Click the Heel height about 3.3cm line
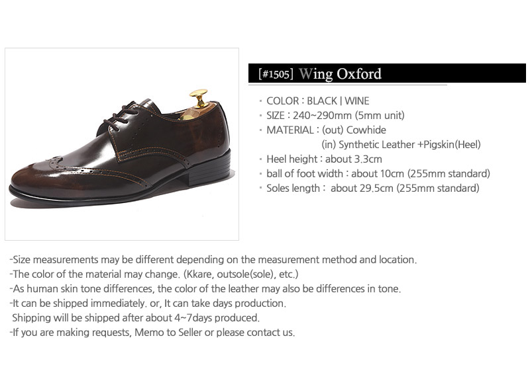Viewport: 530px width, 375px height. pyautogui.click(x=324, y=159)
